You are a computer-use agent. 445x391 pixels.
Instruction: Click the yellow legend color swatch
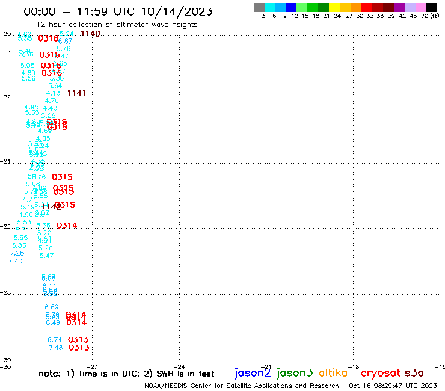click(x=334, y=8)
